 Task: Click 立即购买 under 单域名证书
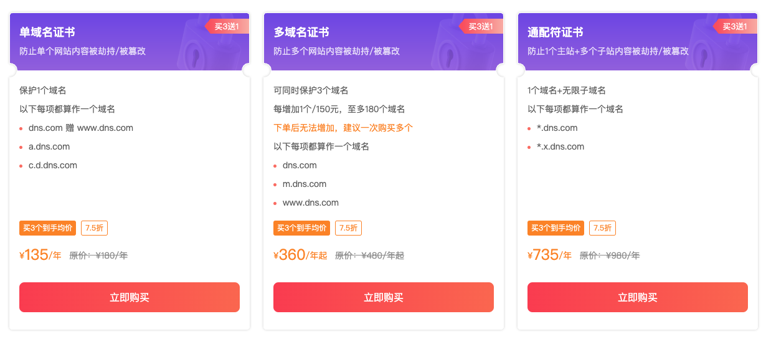(x=130, y=297)
